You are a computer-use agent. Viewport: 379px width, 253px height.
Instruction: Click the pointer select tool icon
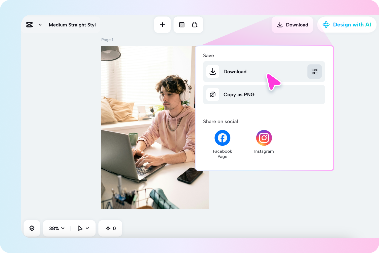pos(80,228)
